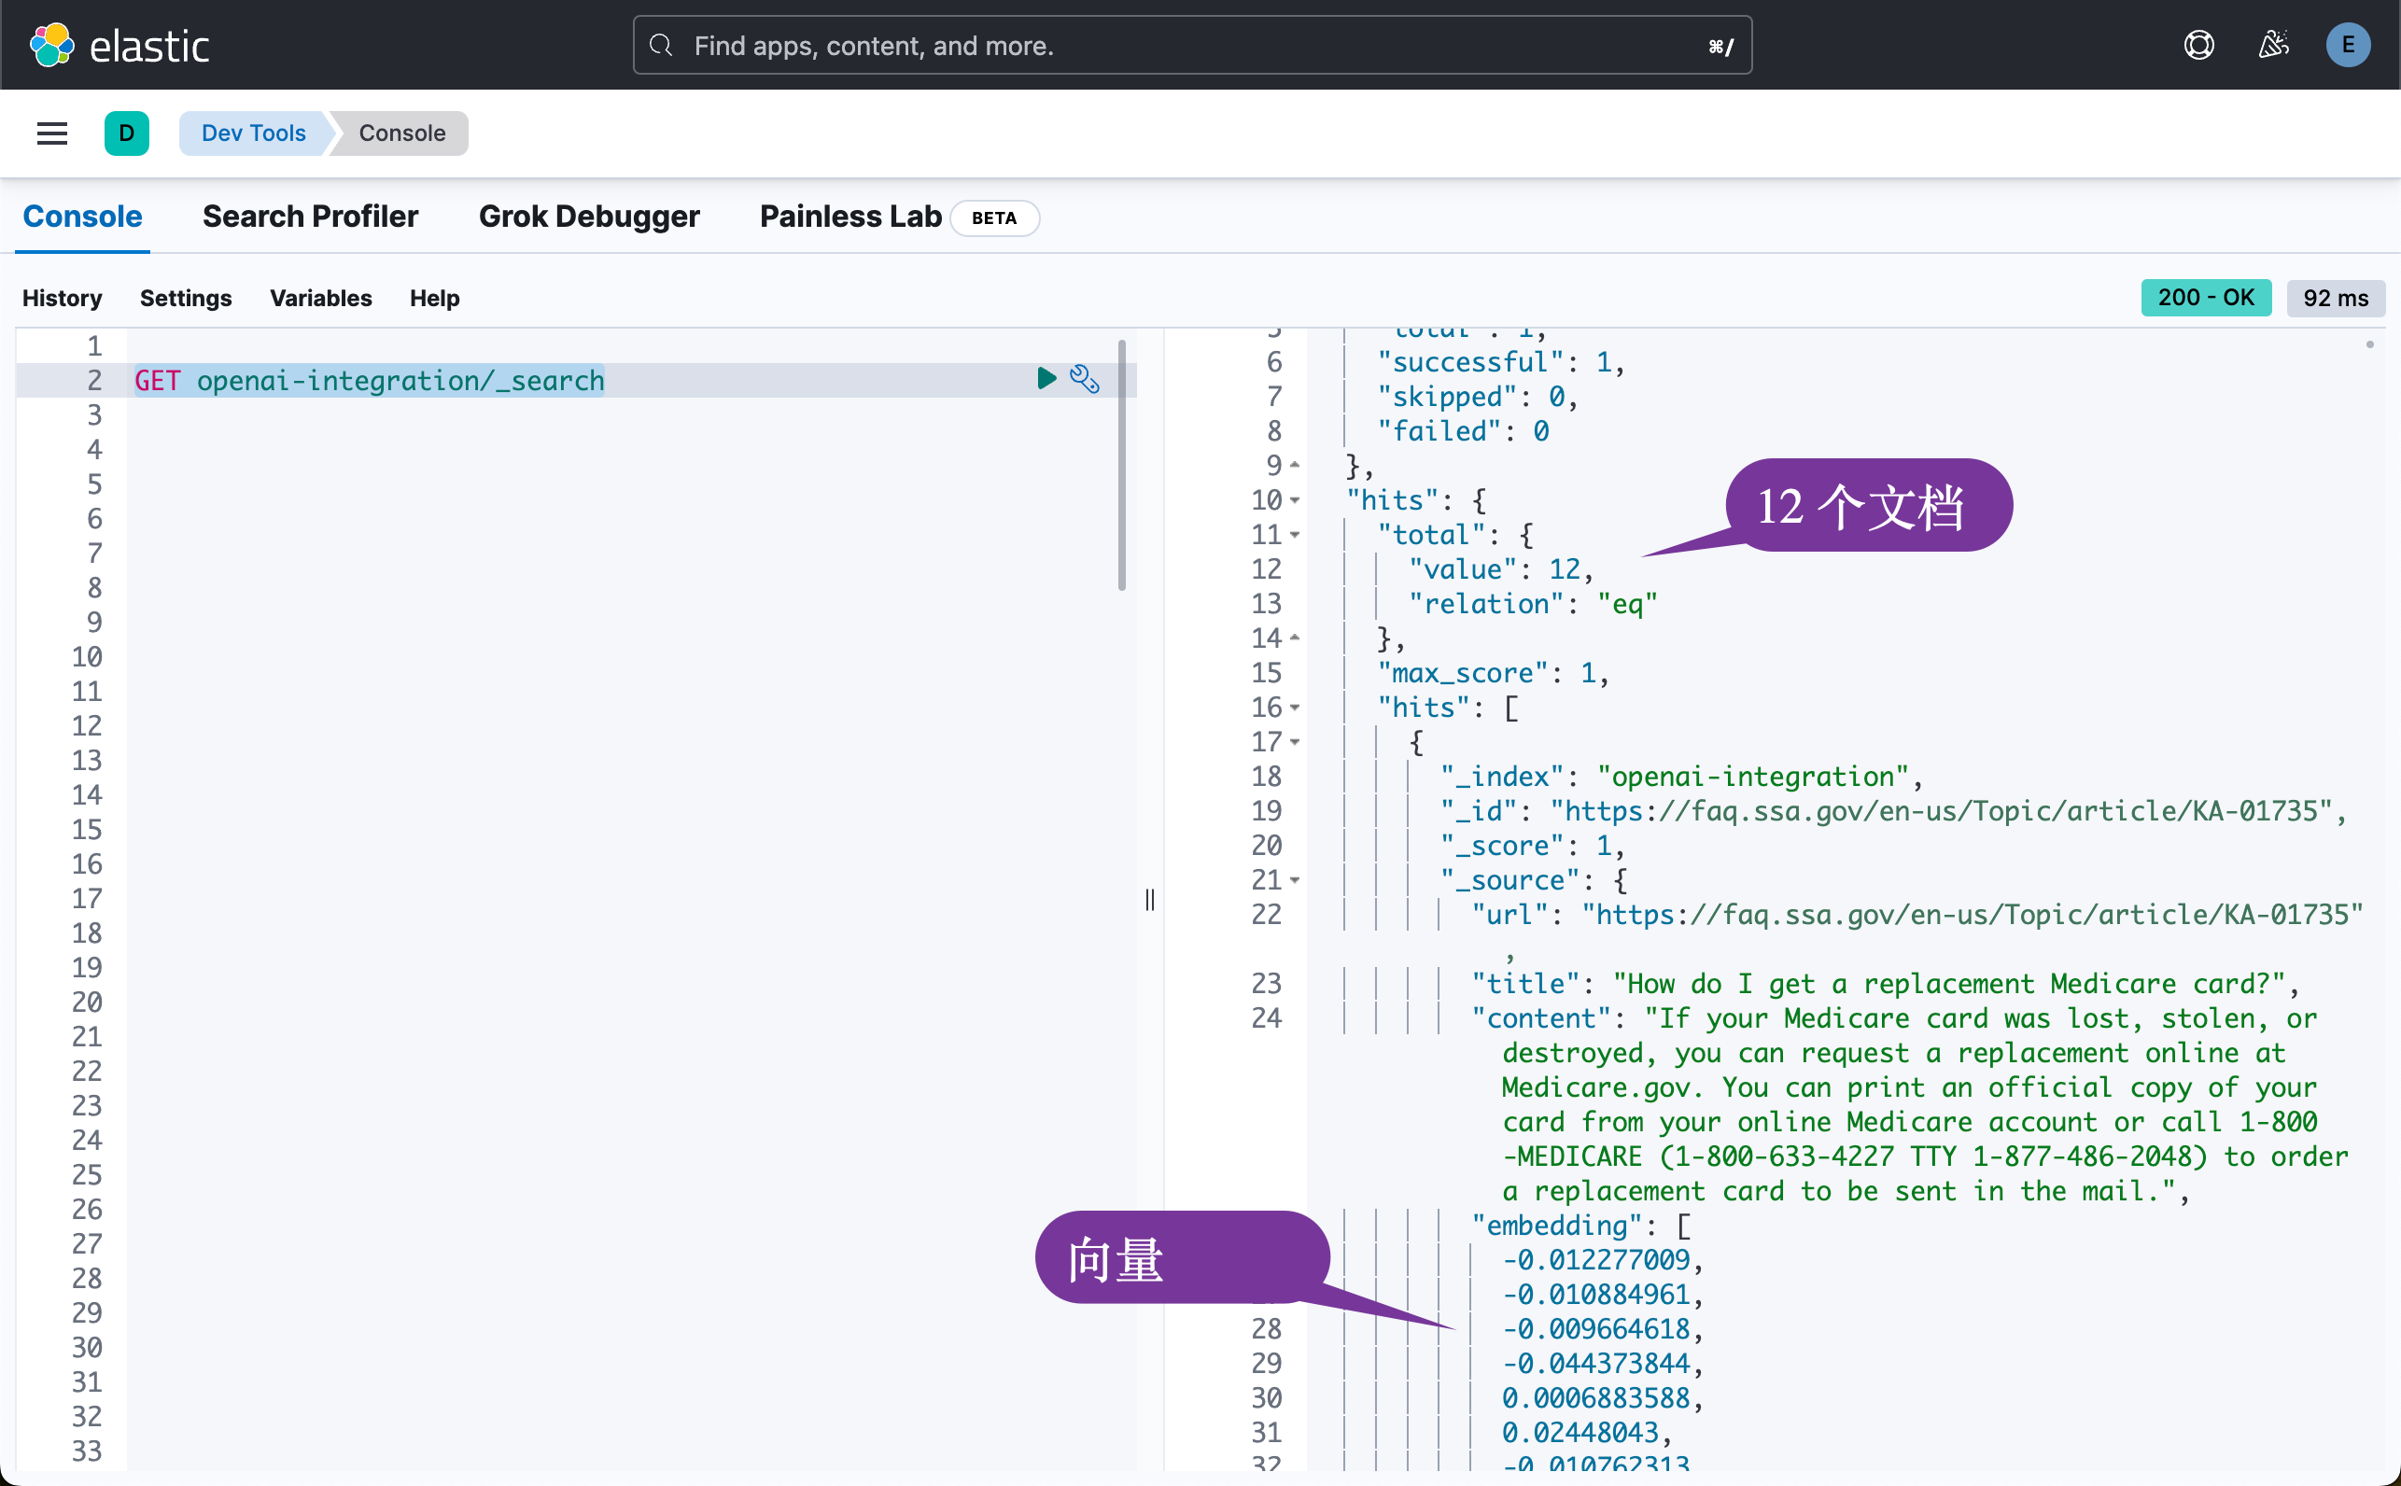Collapse the hits array fold

[1296, 707]
